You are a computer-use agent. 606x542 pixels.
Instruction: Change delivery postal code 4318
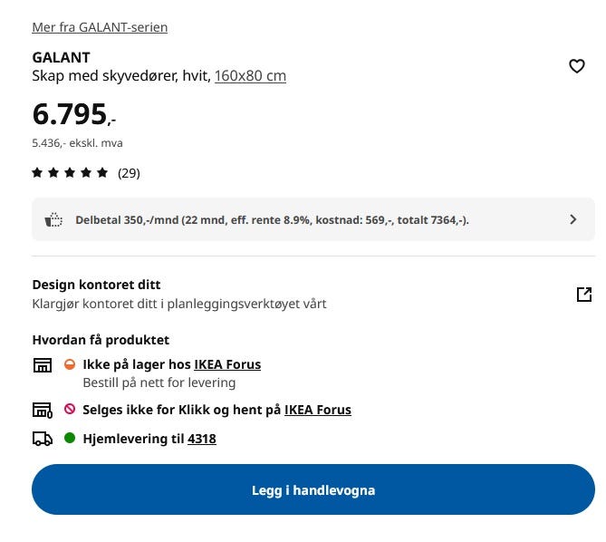point(202,439)
